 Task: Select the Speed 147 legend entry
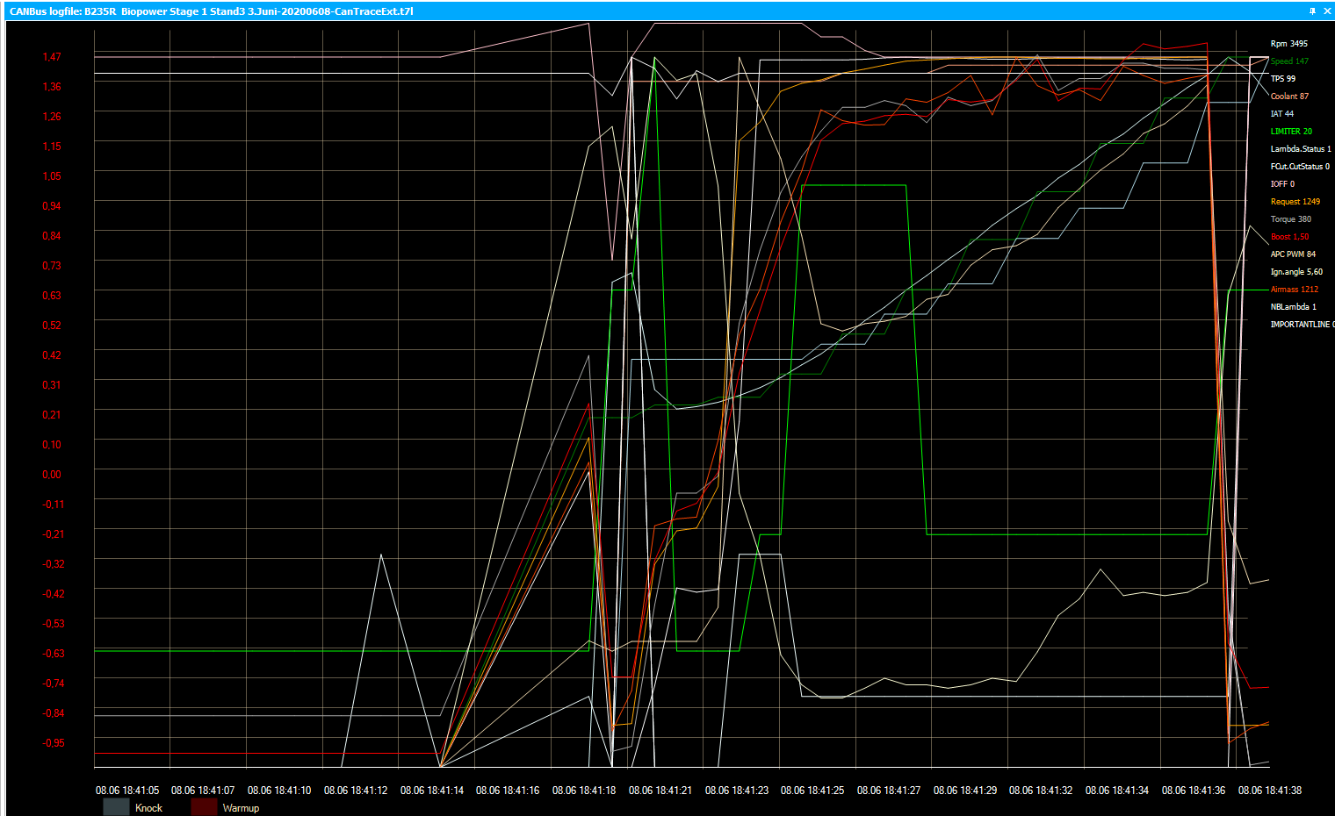1289,61
